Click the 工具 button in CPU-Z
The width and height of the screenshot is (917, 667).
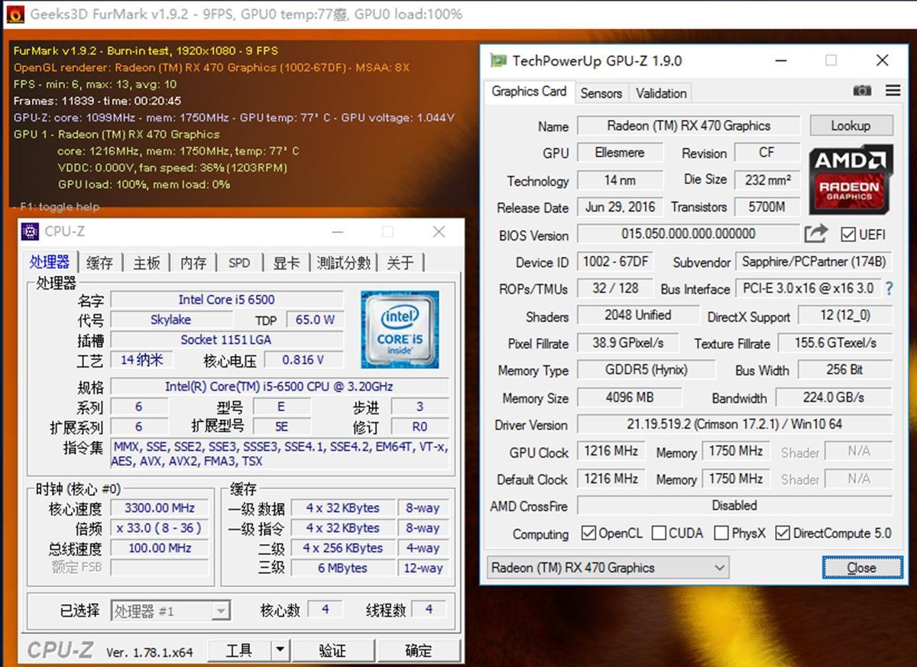pyautogui.click(x=239, y=650)
